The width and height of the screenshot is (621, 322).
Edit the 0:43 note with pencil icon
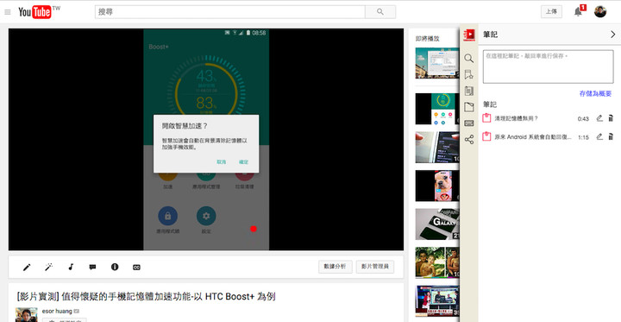pyautogui.click(x=599, y=117)
